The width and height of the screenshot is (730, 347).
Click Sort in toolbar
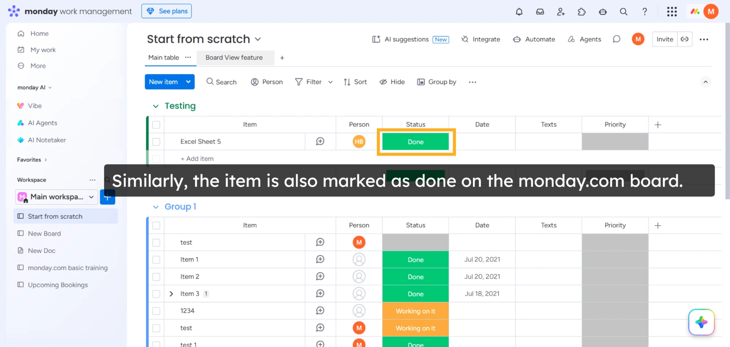coord(355,82)
